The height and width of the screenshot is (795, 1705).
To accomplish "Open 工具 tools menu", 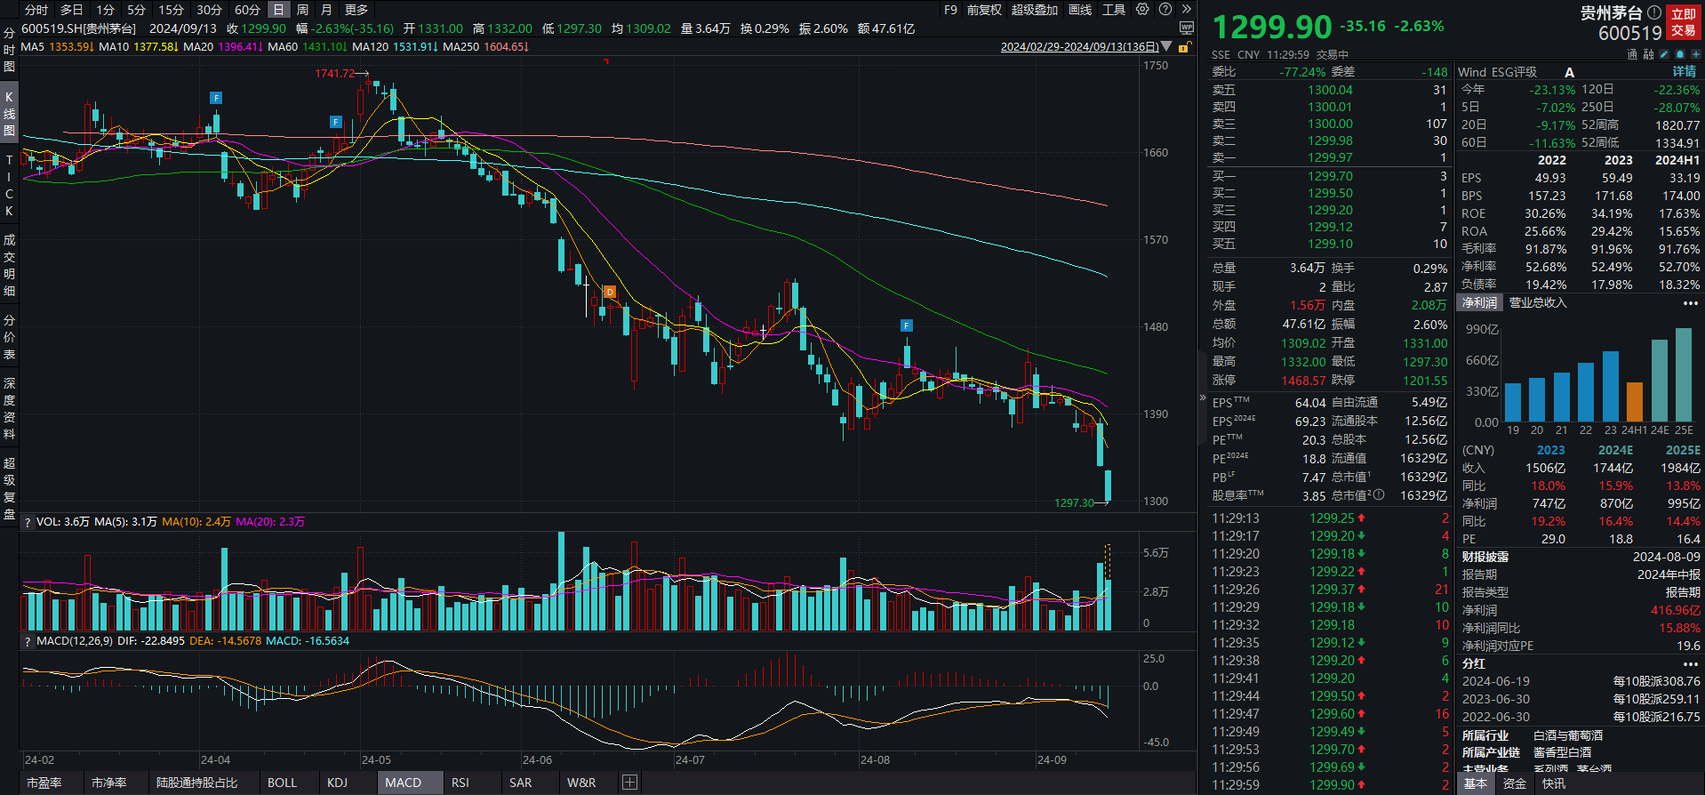I will [x=1114, y=10].
